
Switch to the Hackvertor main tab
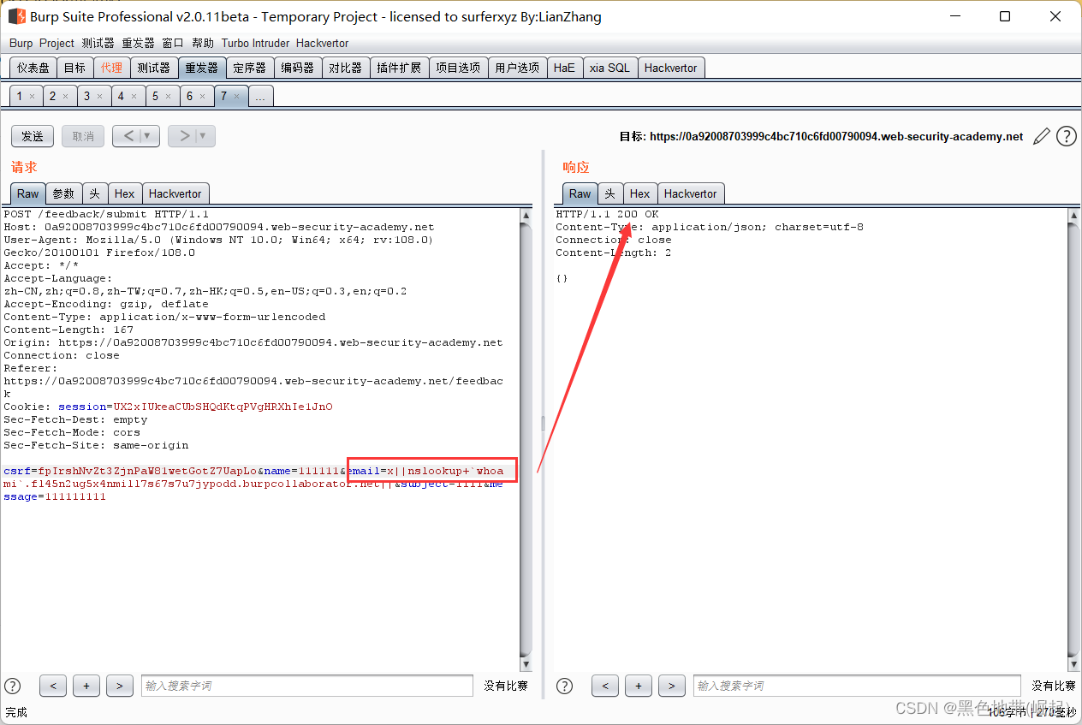pyautogui.click(x=670, y=68)
